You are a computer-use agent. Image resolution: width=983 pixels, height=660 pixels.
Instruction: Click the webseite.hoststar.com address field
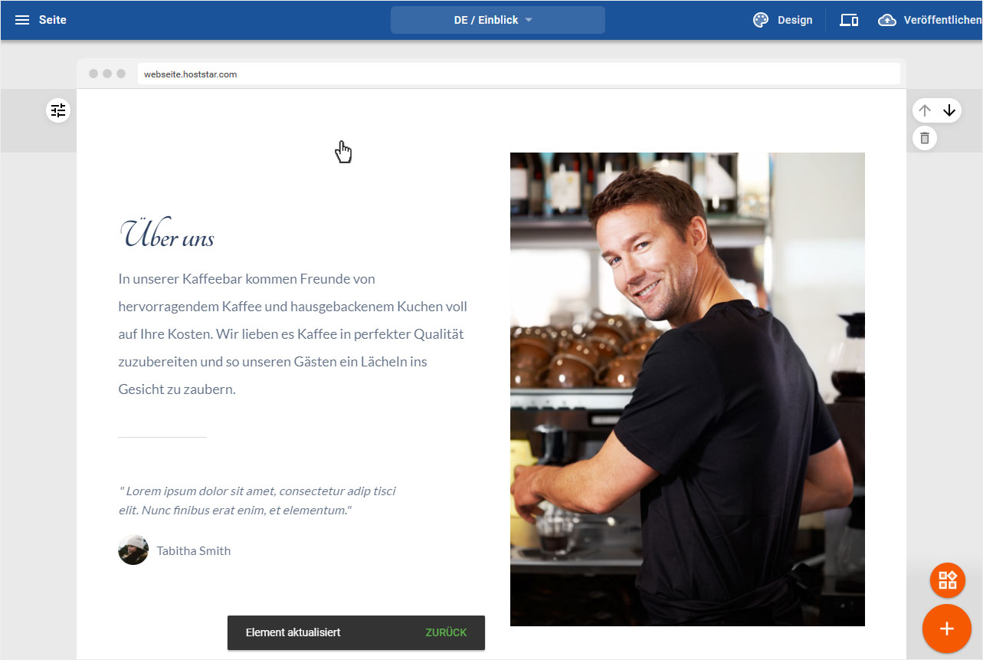click(519, 74)
